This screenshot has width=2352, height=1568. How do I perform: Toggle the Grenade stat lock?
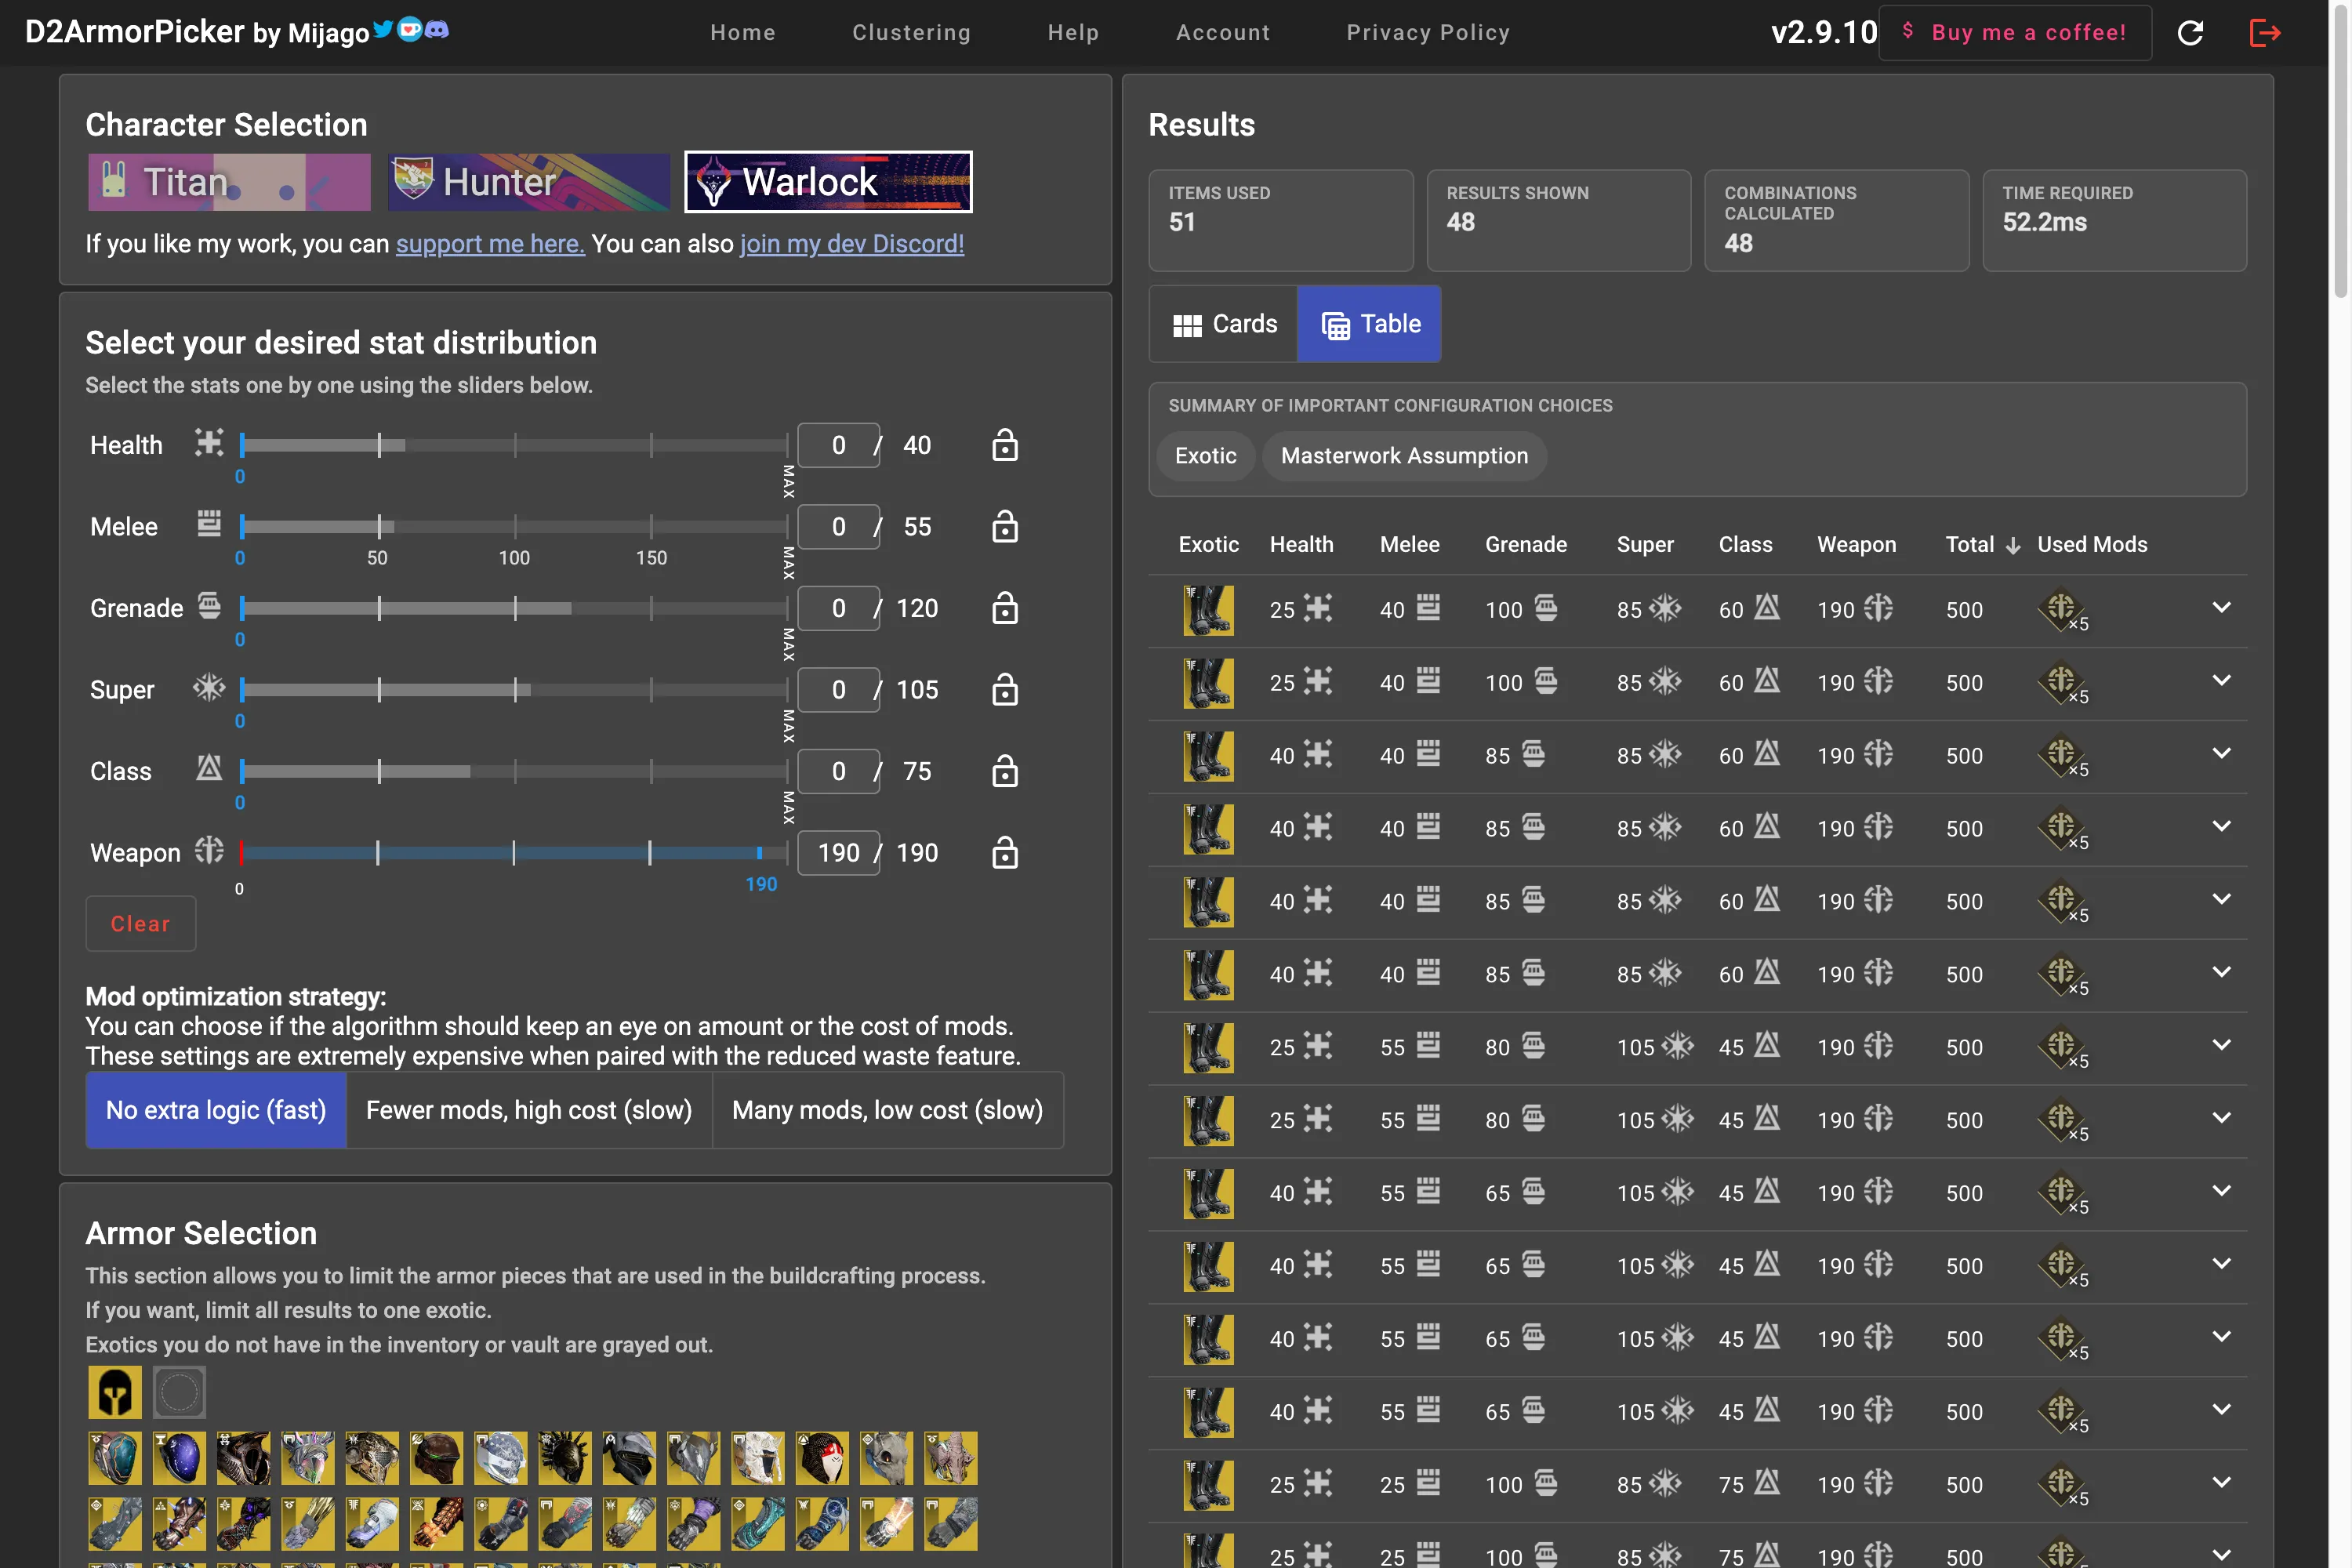[x=1005, y=608]
